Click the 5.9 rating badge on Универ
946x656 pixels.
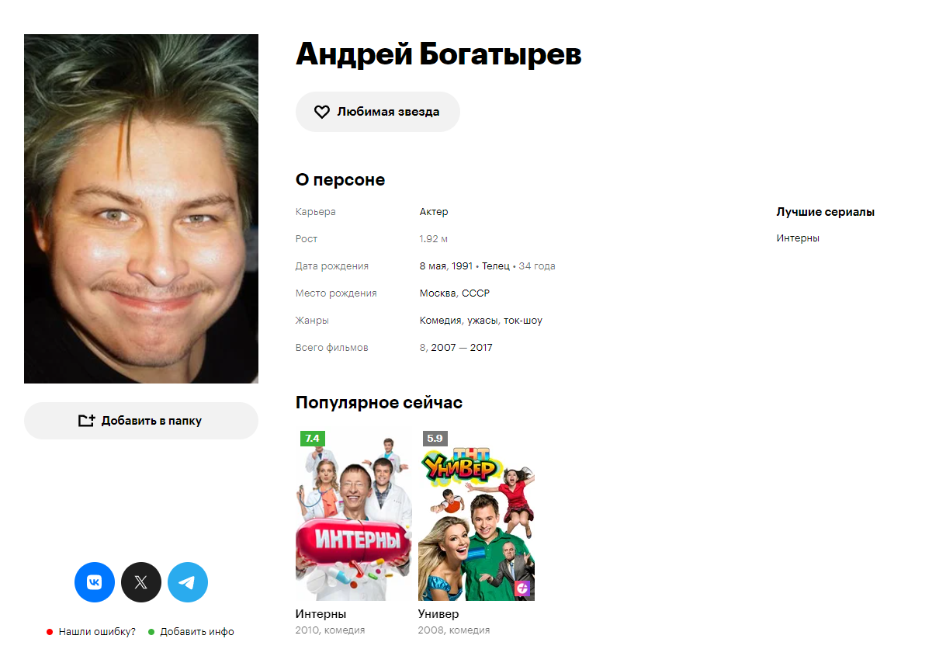(x=435, y=439)
